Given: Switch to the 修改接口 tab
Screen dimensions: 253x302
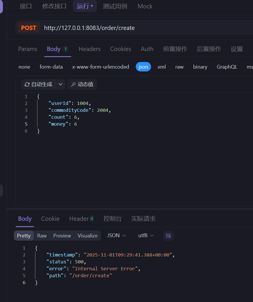Looking at the screenshot, I should pyautogui.click(x=54, y=6).
